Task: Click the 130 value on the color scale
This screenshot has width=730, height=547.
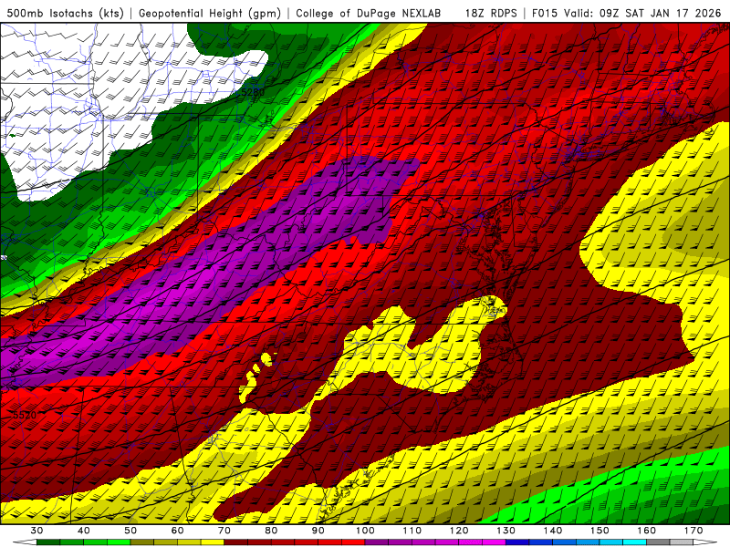Action: pos(506,531)
